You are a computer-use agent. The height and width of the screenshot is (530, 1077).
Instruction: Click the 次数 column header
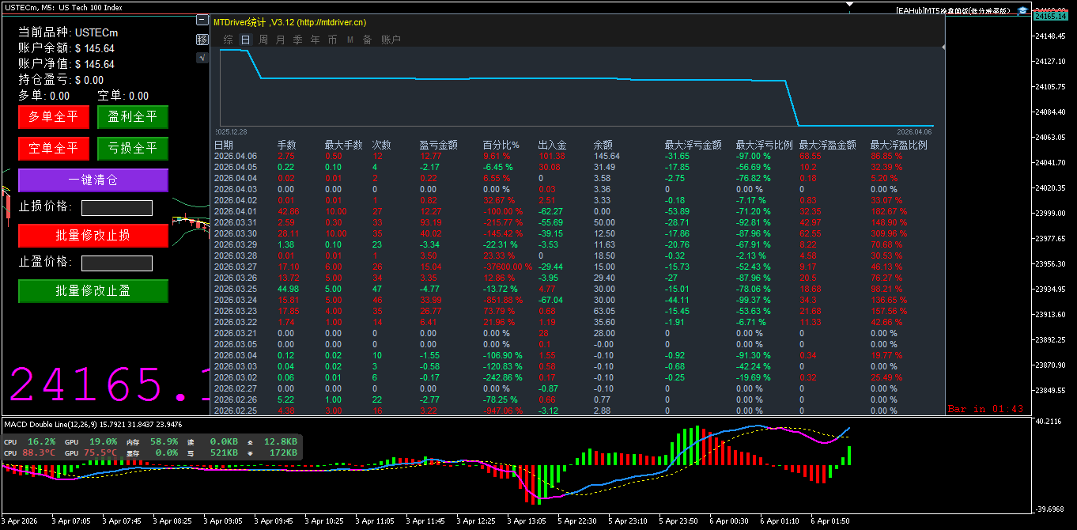pos(382,146)
